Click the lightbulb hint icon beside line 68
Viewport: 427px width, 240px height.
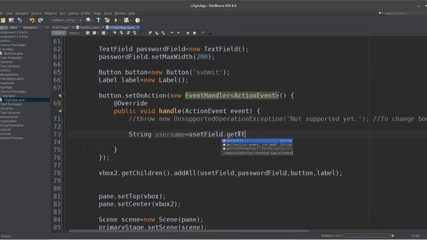pyautogui.click(x=60, y=96)
